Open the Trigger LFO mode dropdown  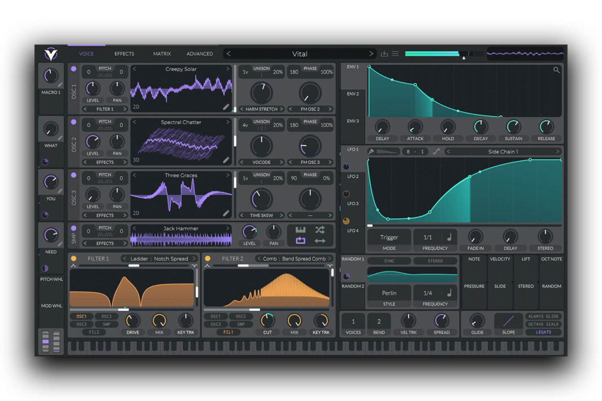[x=388, y=237]
